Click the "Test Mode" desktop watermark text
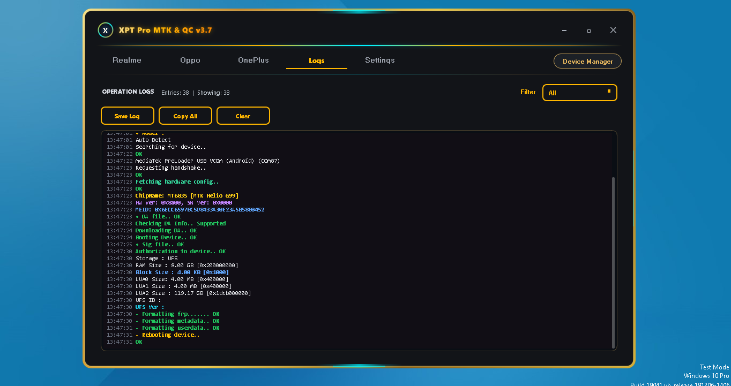Image resolution: width=731 pixels, height=386 pixels. (714, 367)
